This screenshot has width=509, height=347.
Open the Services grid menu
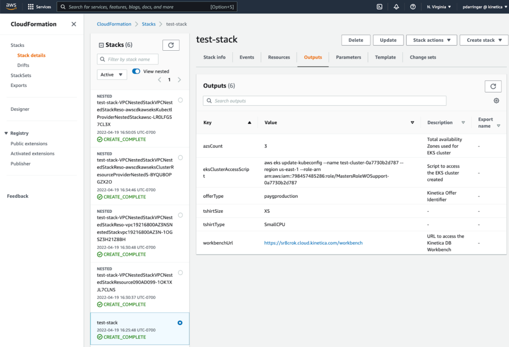[x=39, y=7]
